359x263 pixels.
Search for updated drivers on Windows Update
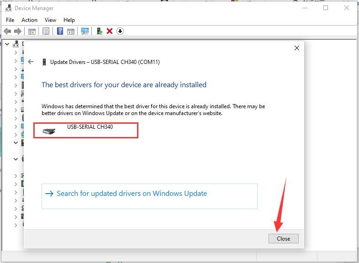[149, 196]
